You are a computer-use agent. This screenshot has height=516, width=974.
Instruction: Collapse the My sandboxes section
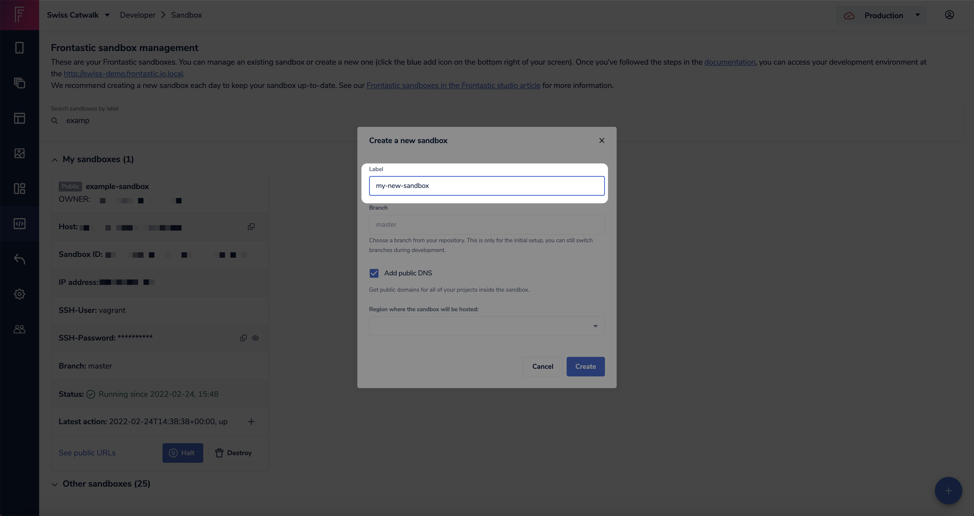[x=54, y=160]
